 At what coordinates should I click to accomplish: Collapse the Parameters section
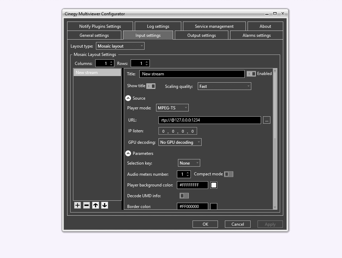click(x=128, y=153)
